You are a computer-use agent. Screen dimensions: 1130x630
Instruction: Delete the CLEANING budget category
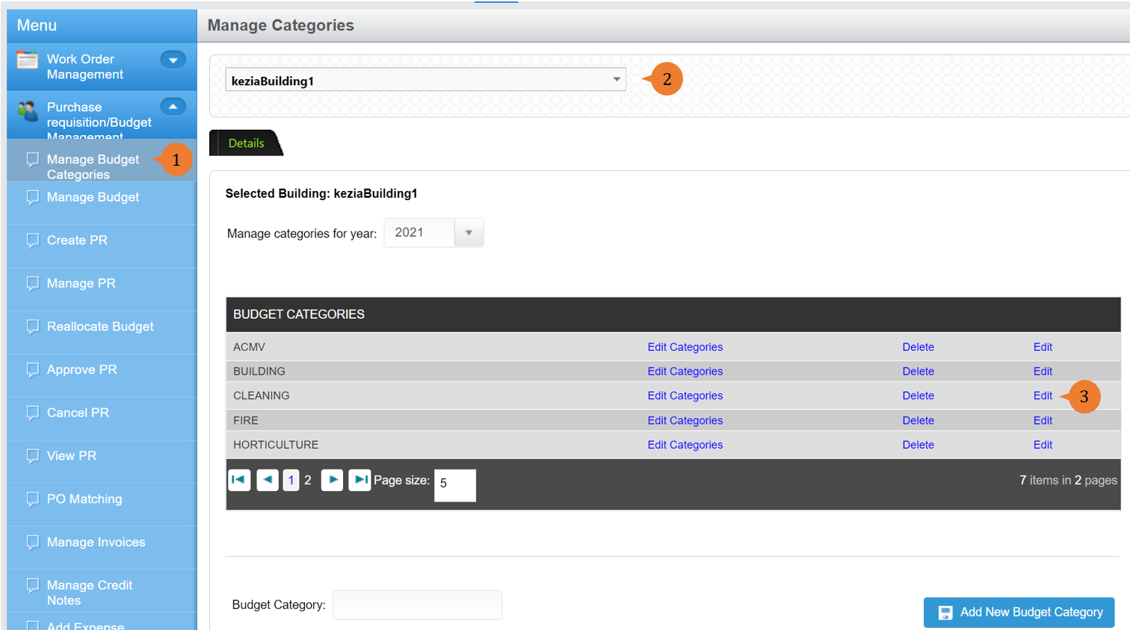point(918,396)
